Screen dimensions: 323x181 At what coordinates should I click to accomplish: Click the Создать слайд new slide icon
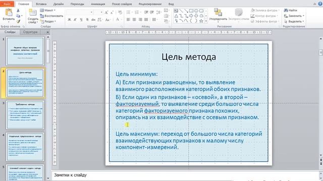coord(32,13)
